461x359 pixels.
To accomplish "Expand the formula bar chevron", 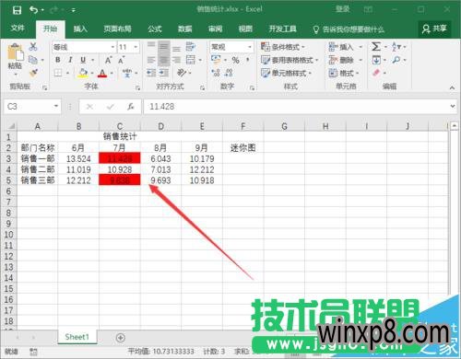I will tap(453, 107).
